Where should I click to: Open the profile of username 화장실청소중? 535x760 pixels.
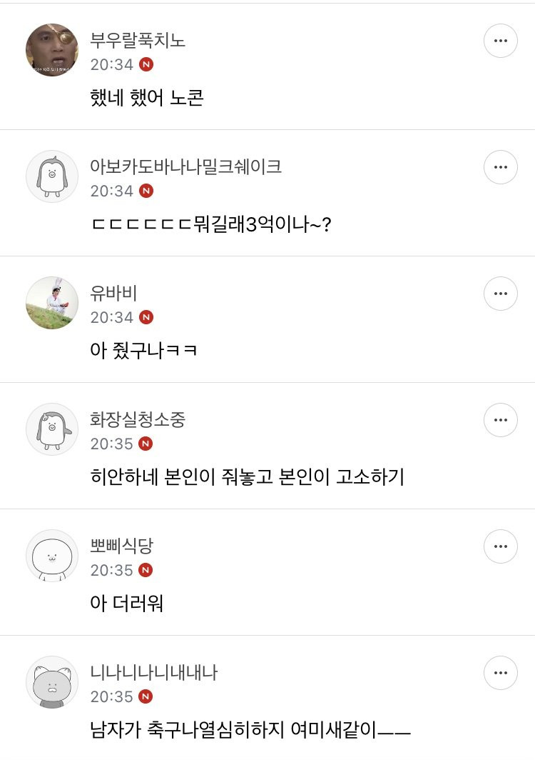pyautogui.click(x=138, y=419)
